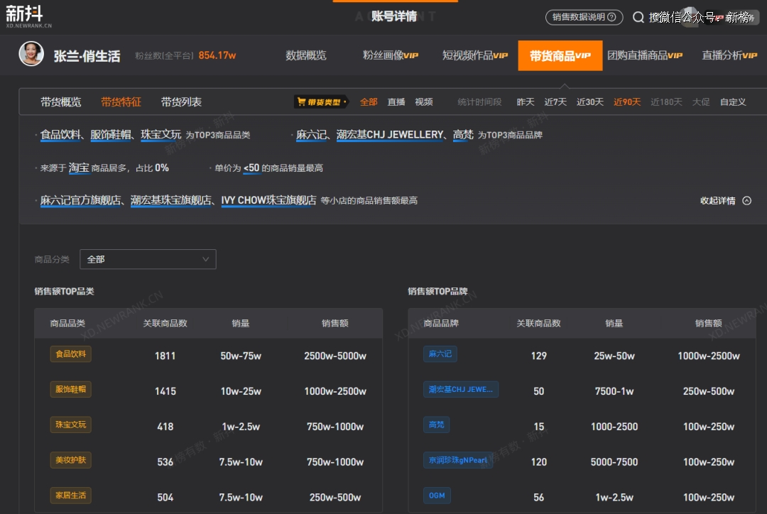
Task: Open the 团购直播商品 VIP tab
Action: point(645,55)
